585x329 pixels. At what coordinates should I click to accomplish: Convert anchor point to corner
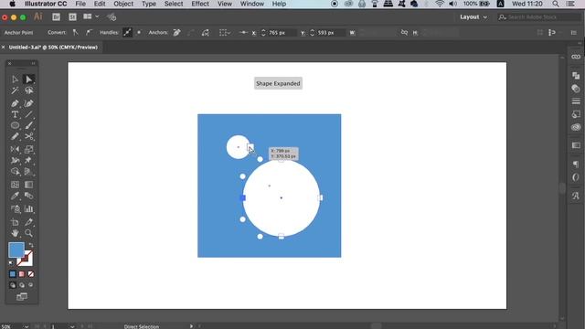tap(76, 33)
